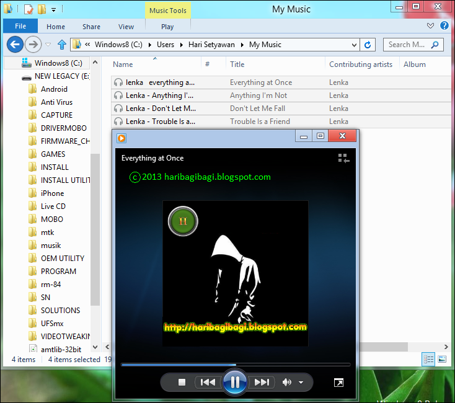
Task: Pause playback in the media player
Action: 235,382
